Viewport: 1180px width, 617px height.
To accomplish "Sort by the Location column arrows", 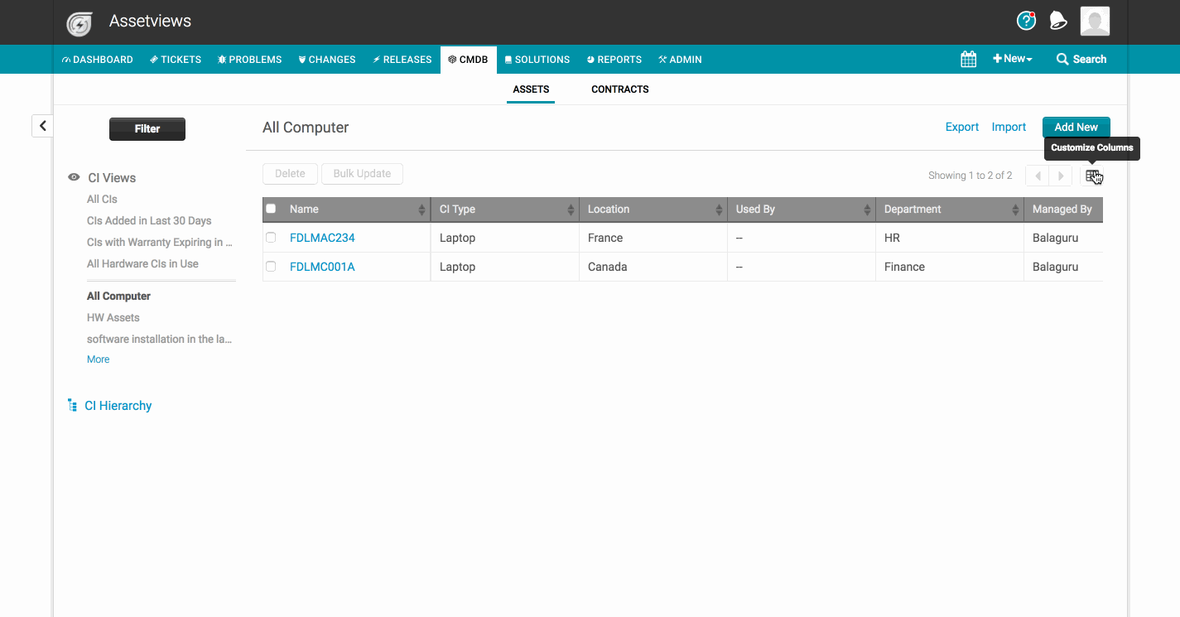I will [x=719, y=210].
